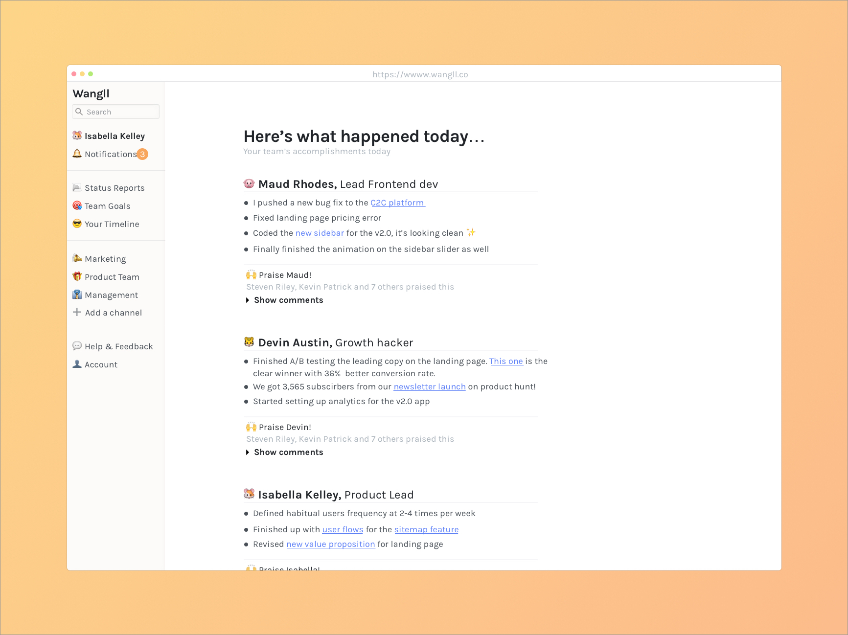
Task: Click the Status Reports flag icon
Action: pos(77,188)
